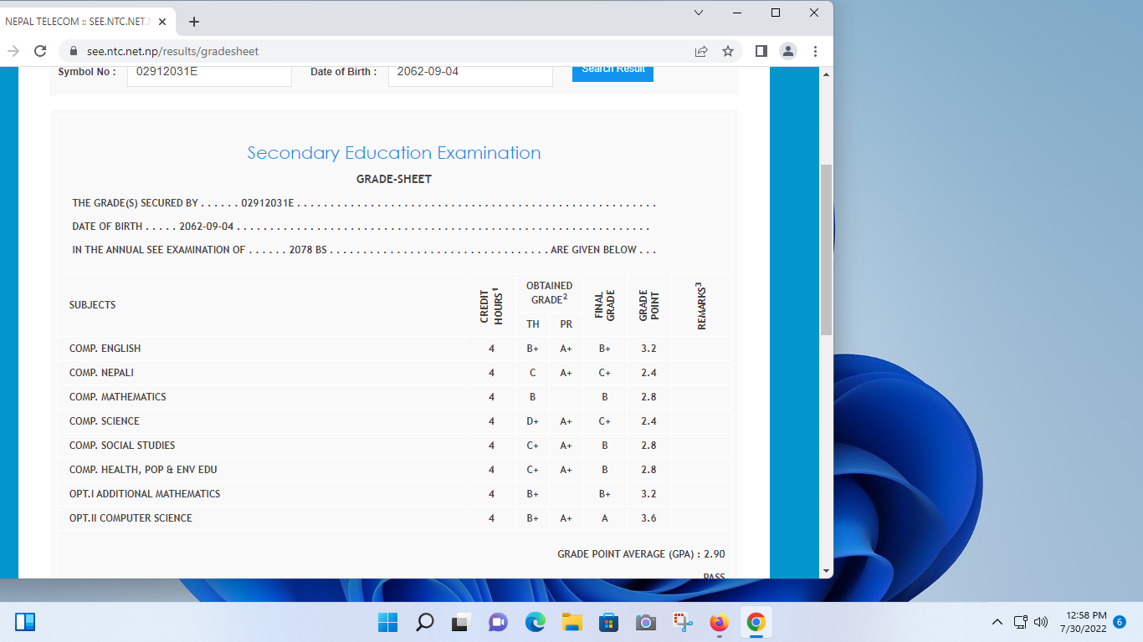Click the Date of Birth input field
Screen dimensions: 1143x642
470,72
